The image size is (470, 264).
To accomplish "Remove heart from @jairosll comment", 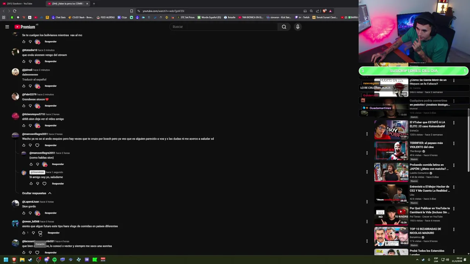I will coord(37,86).
